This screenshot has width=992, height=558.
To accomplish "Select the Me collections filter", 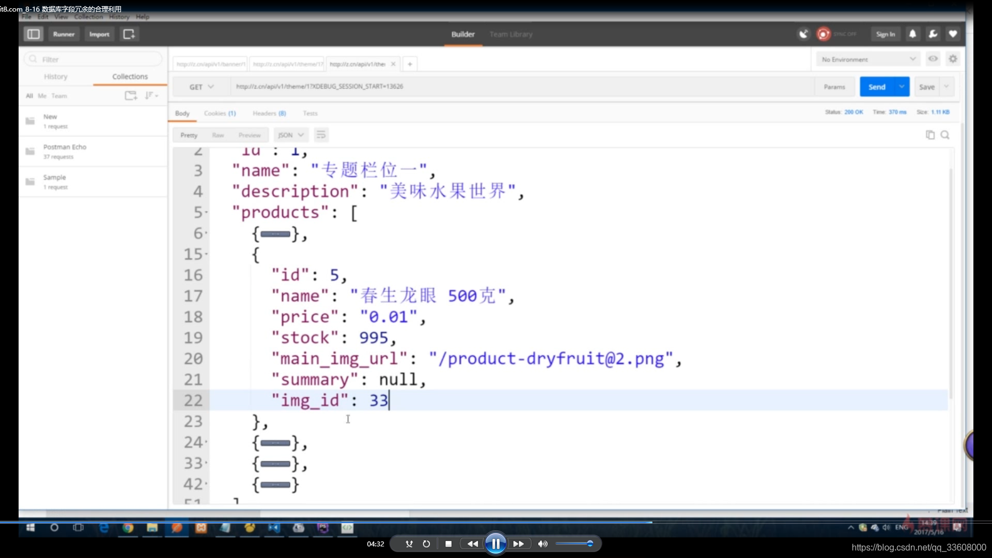I will 42,96.
